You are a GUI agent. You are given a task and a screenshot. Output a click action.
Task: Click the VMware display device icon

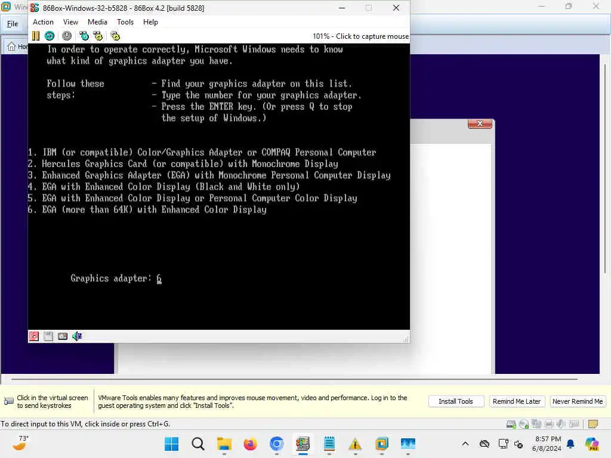click(573, 424)
